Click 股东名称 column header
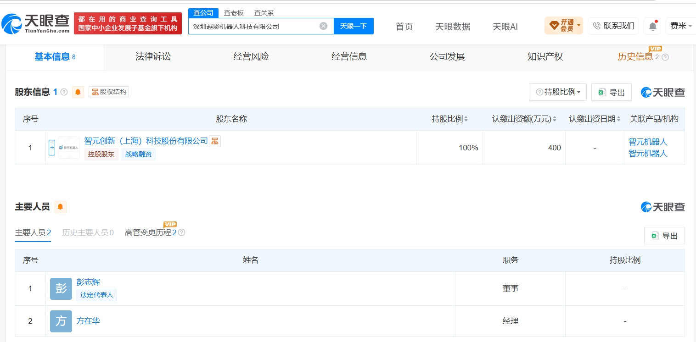Viewport: 696px width, 342px height. coord(231,119)
